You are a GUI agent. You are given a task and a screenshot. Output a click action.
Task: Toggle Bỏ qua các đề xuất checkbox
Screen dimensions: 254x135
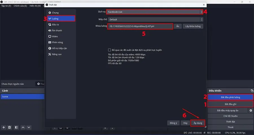click(110, 50)
